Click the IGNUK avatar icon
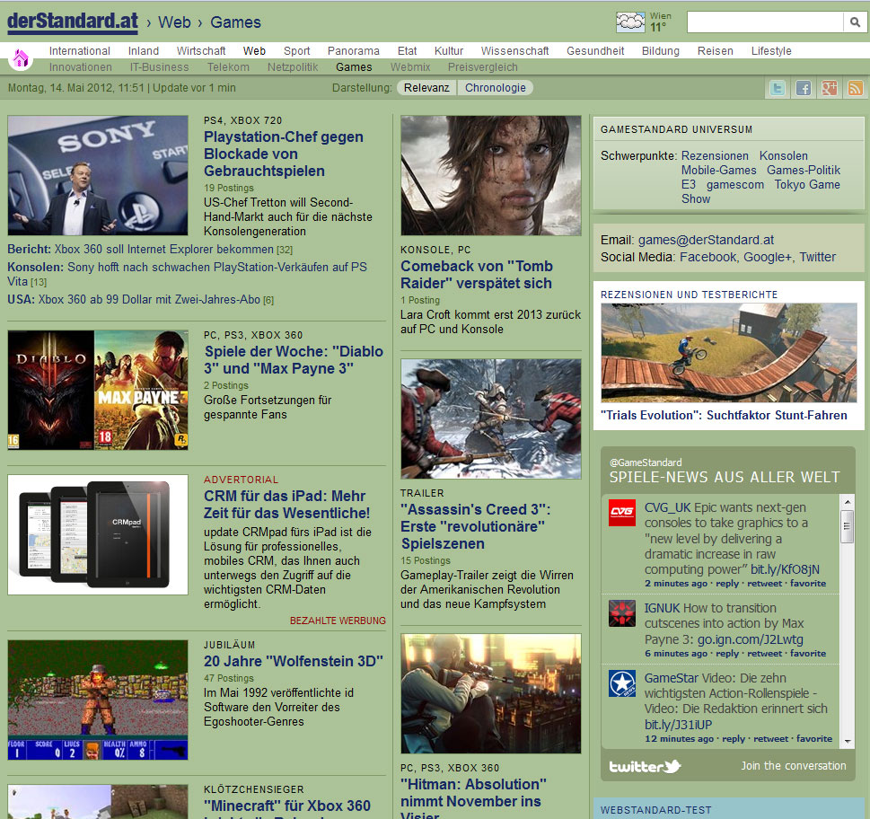This screenshot has height=819, width=870. click(622, 613)
